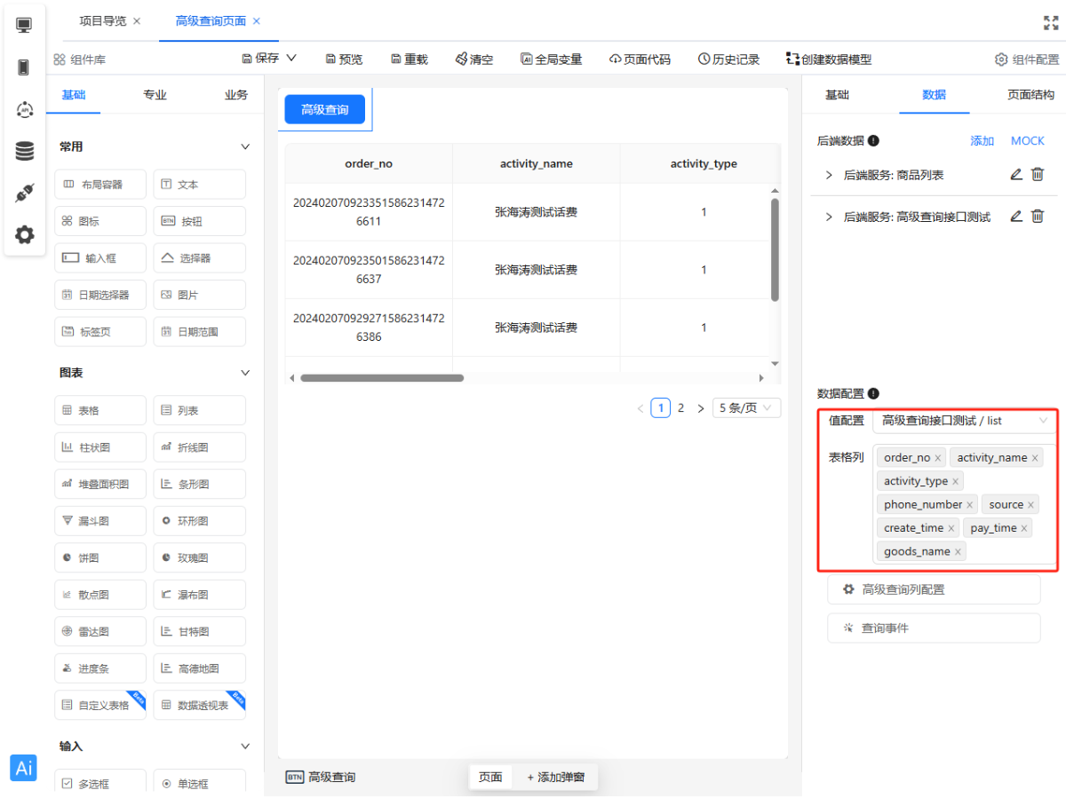Switch to the 页面结构 tab
Image resolution: width=1066 pixels, height=798 pixels.
click(1030, 95)
